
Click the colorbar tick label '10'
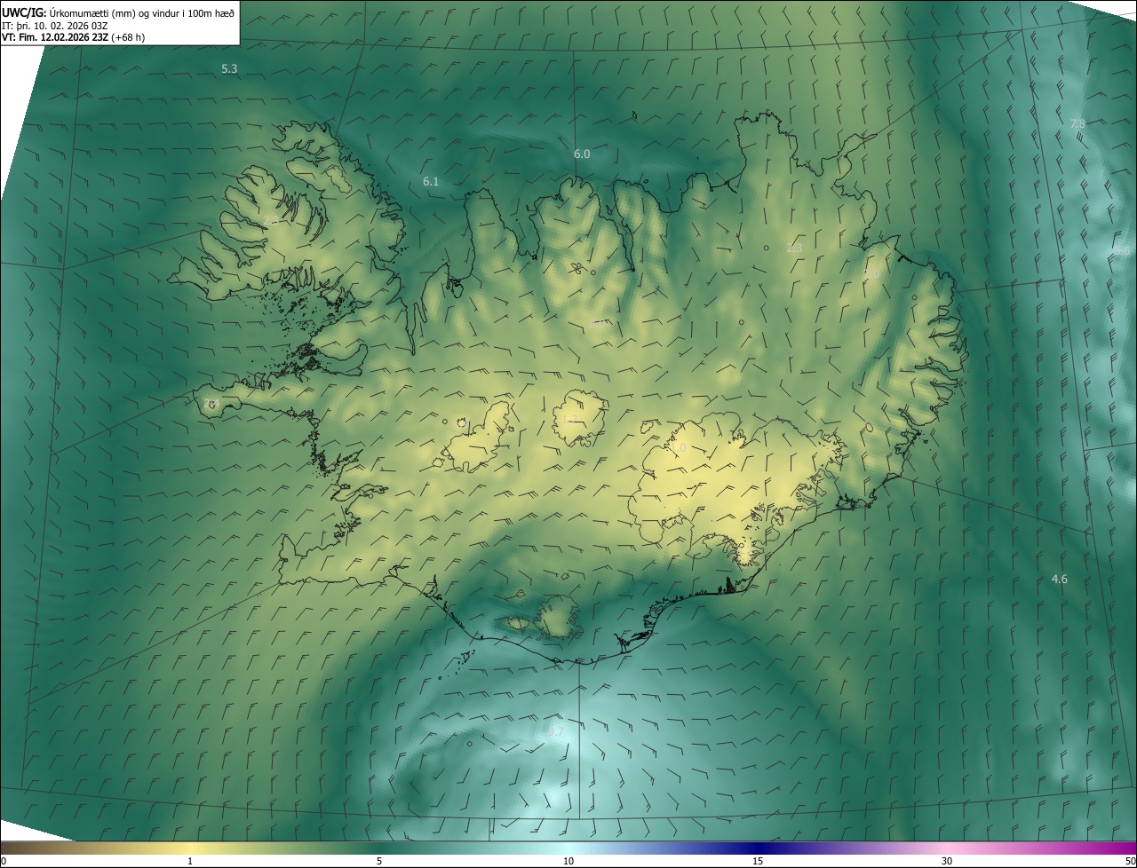coord(568,861)
